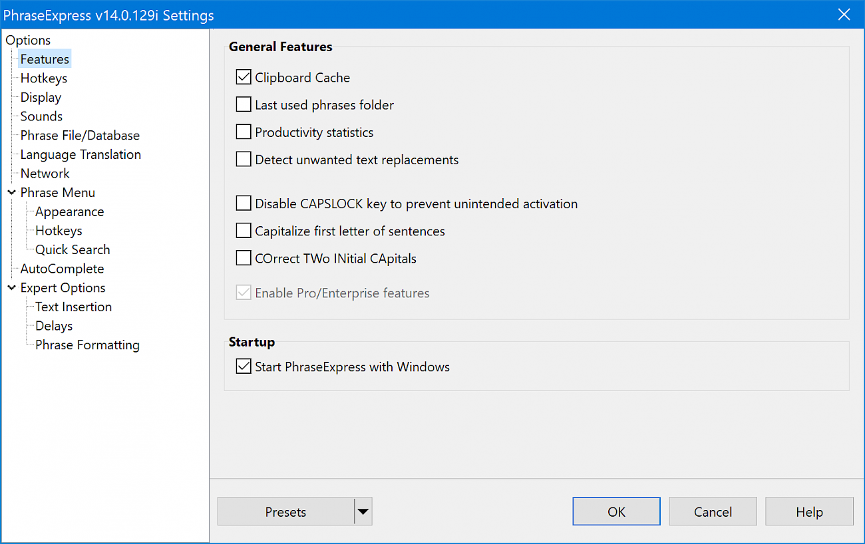Open Appearance under Phrase Menu

(70, 211)
